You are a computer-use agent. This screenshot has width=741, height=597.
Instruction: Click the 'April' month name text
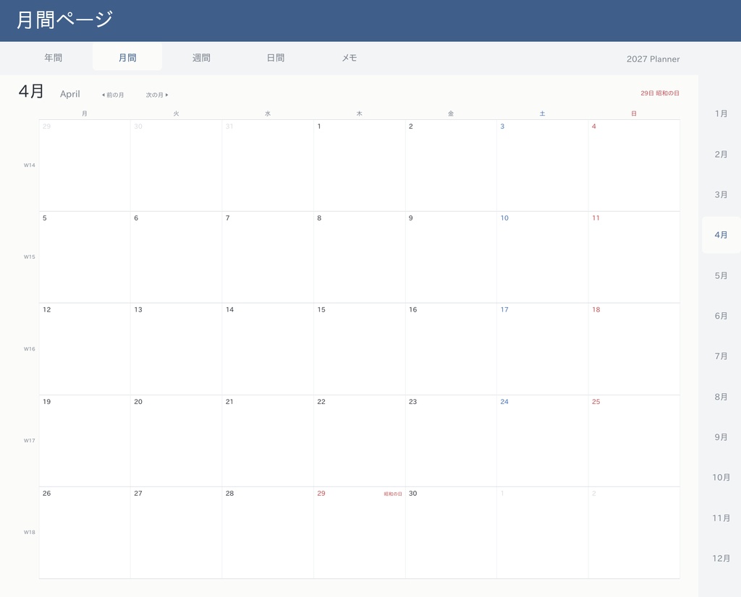[70, 94]
